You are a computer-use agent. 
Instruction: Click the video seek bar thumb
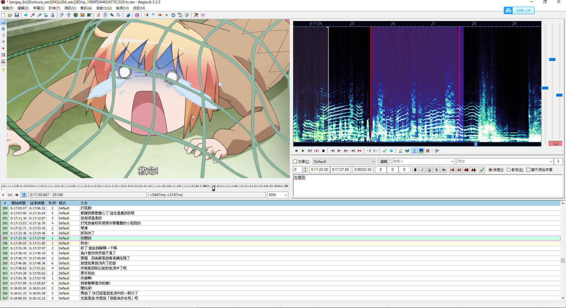(214, 188)
